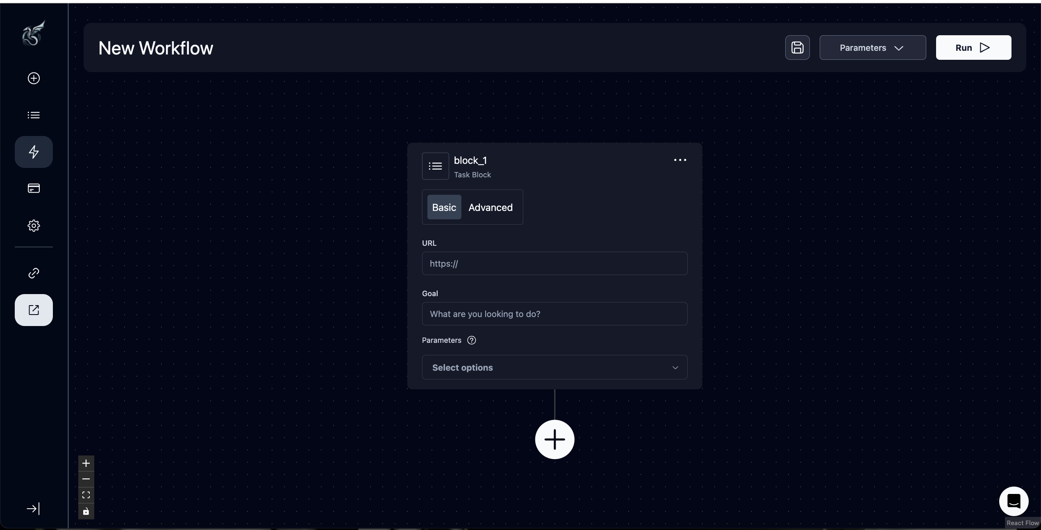Add a new block with the plus button
1041x530 pixels.
tap(555, 439)
